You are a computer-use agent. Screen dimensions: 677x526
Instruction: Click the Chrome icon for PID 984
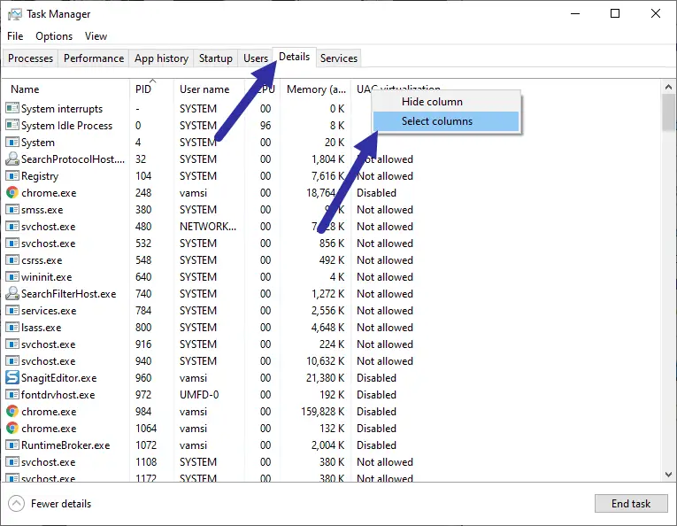point(12,411)
